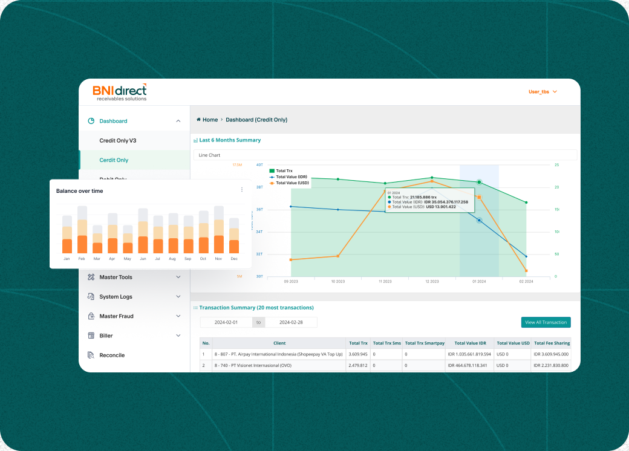
Task: Click the System Logs code icon
Action: coord(91,297)
